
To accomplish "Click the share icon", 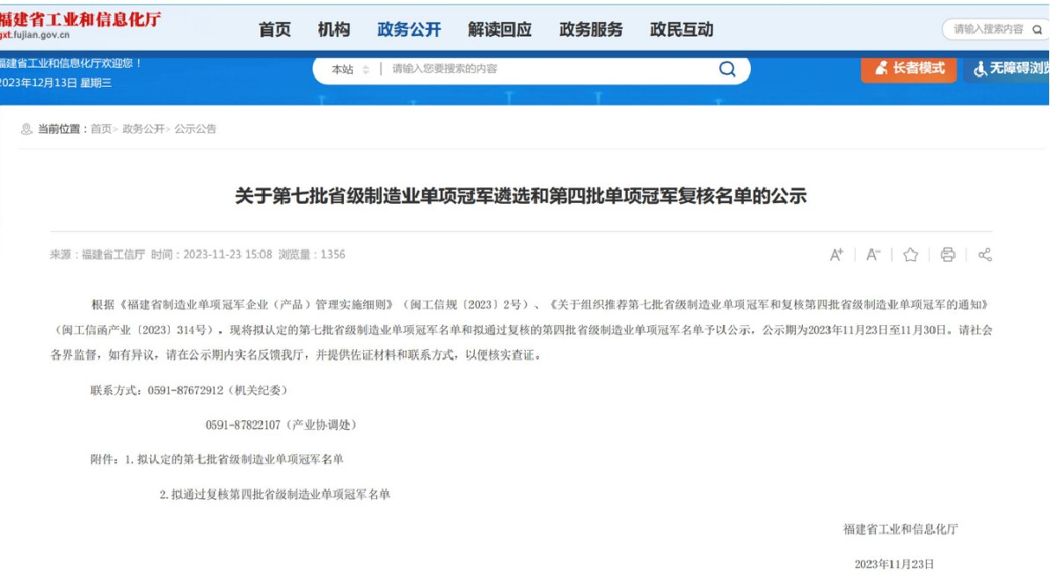I will 985,255.
